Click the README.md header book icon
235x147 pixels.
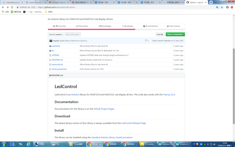(x=50, y=75)
